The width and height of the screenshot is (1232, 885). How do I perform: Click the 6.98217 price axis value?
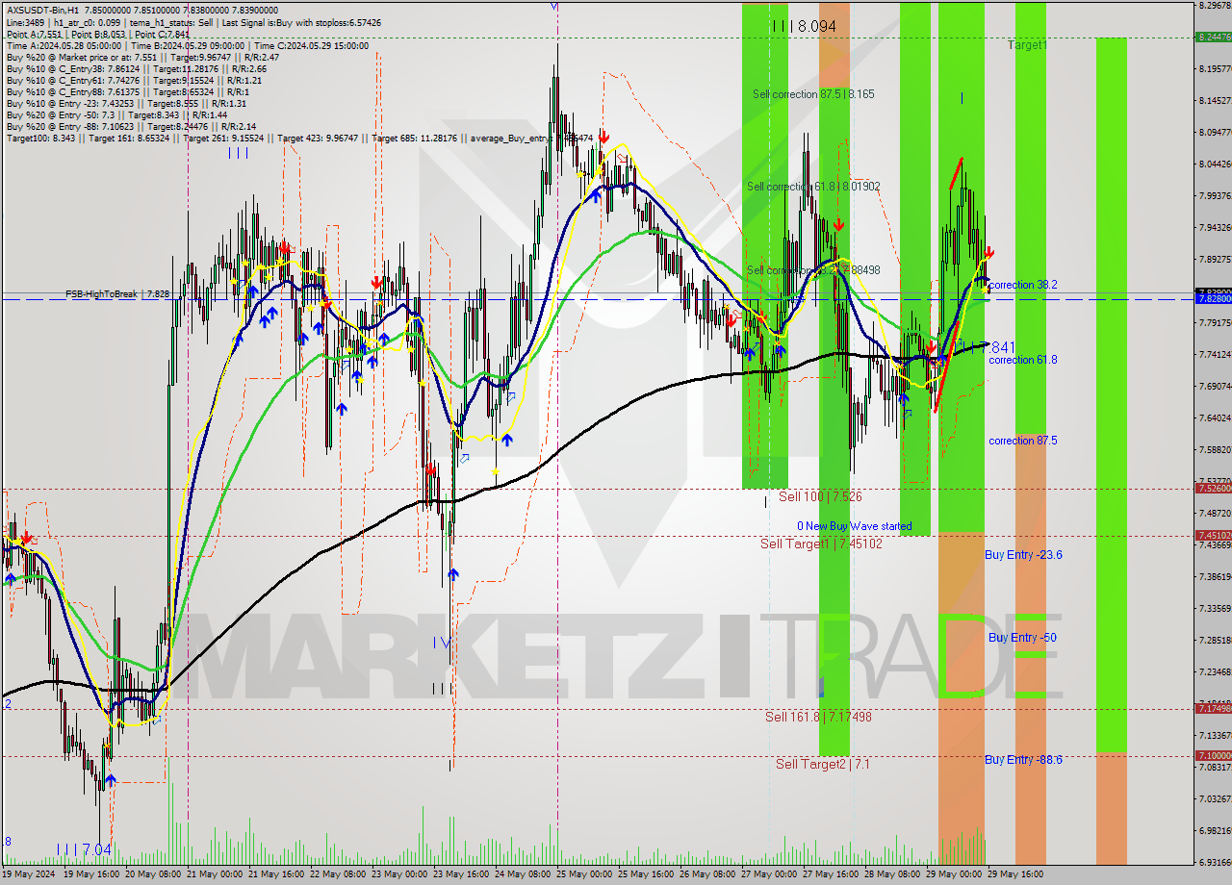[x=1214, y=830]
